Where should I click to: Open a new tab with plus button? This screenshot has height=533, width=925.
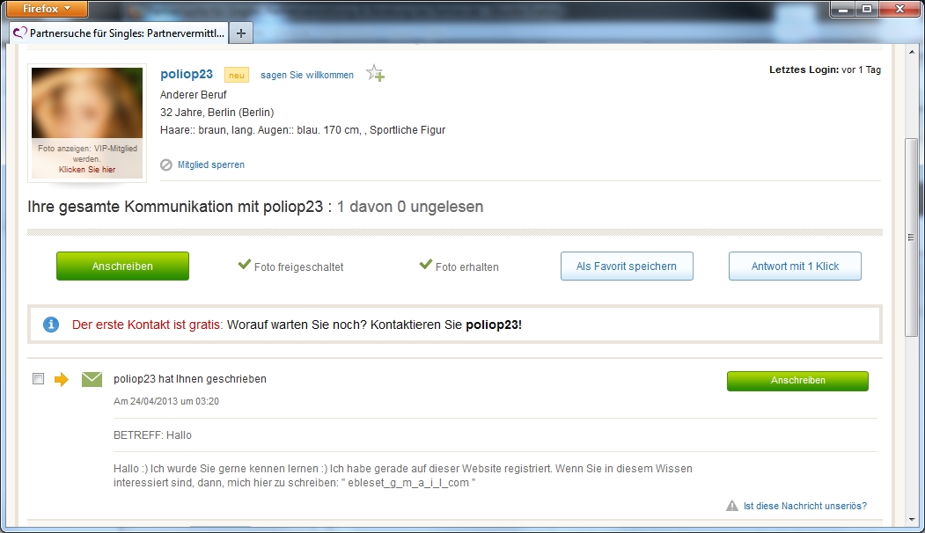click(x=241, y=33)
